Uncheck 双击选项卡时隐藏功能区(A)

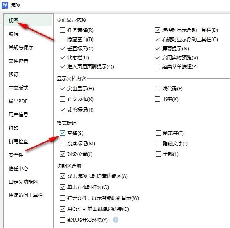(x=63, y=176)
